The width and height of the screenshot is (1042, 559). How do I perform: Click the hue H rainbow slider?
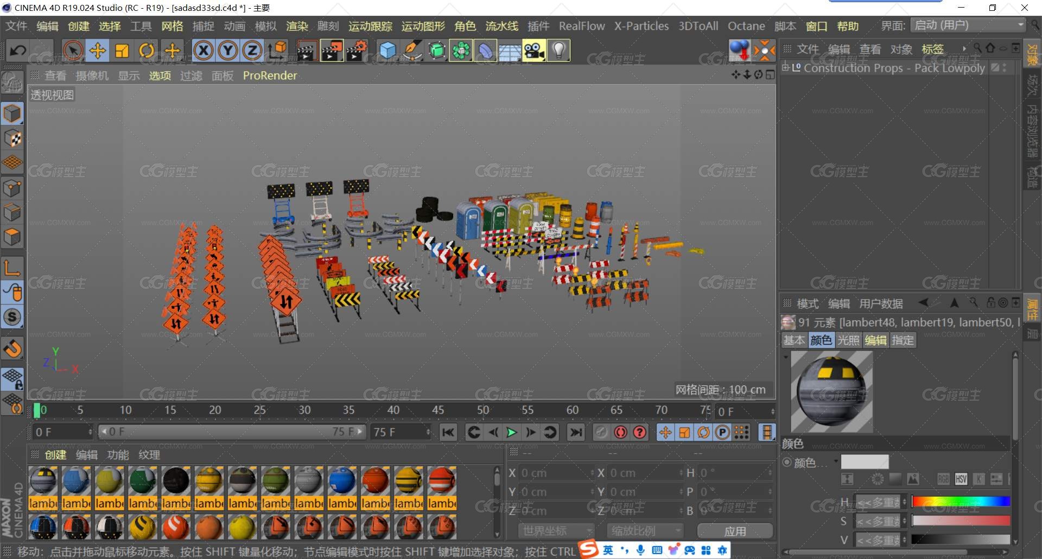(x=961, y=501)
